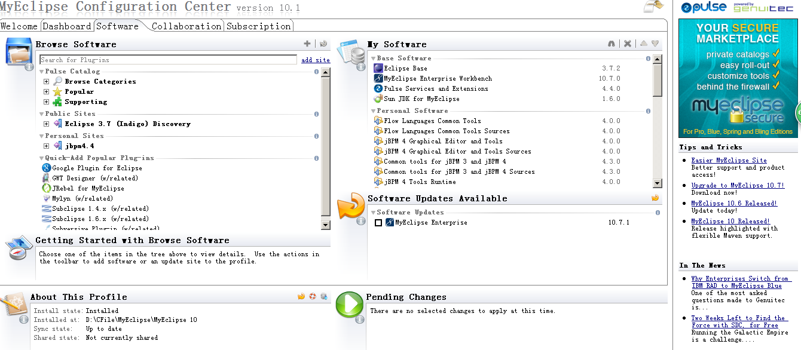This screenshot has width=801, height=350.
Task: Collapse the Quick-Add Popular Plug-ins section
Action: pyautogui.click(x=42, y=158)
